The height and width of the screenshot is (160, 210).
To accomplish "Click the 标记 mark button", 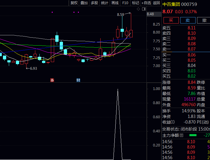I will pyautogui.click(x=135, y=3).
